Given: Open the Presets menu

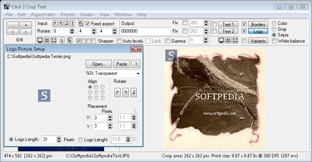Looking at the screenshot, I should coord(68,15).
